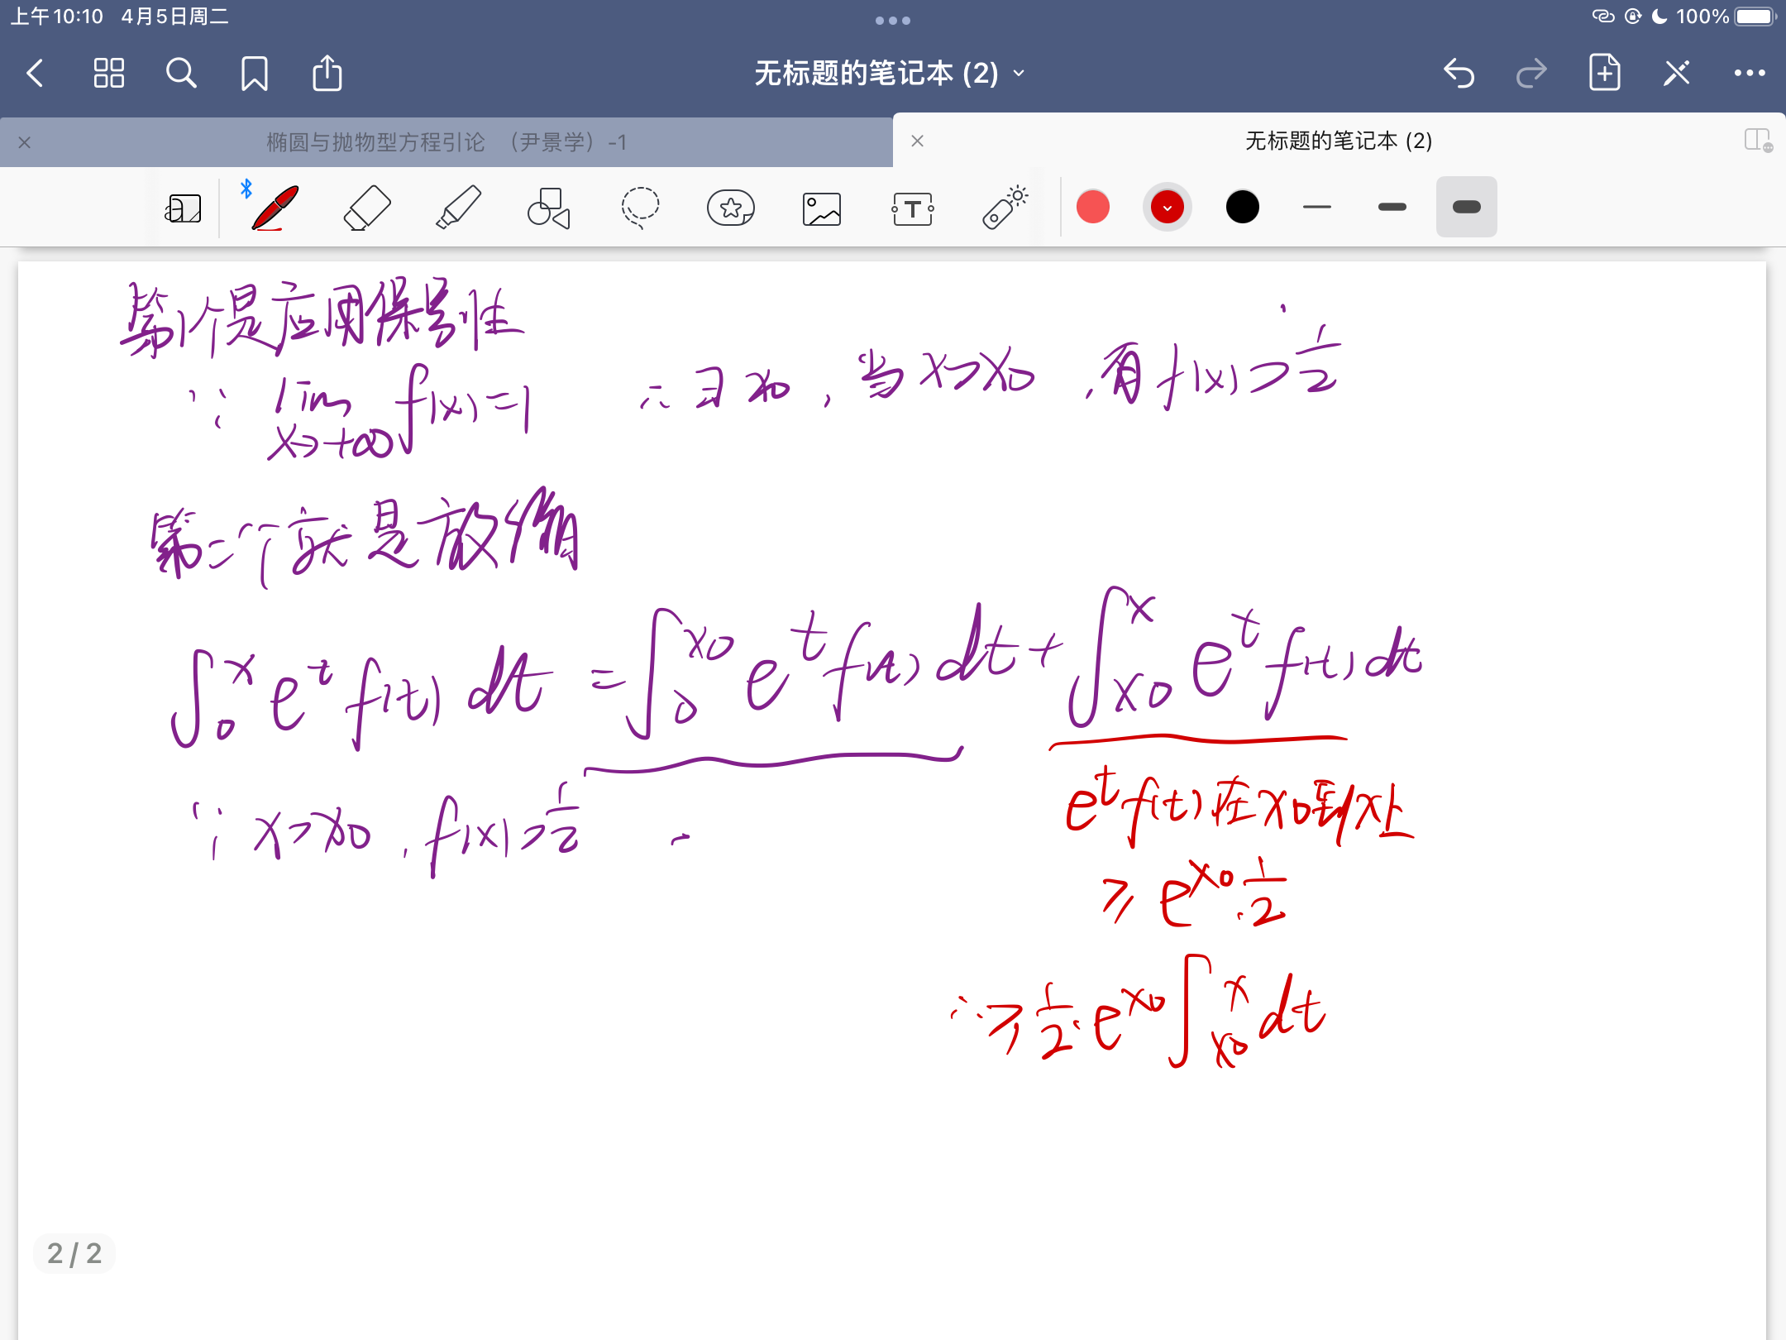The width and height of the screenshot is (1786, 1340).
Task: Expand the notebook title dropdown chevron
Action: pos(1020,74)
